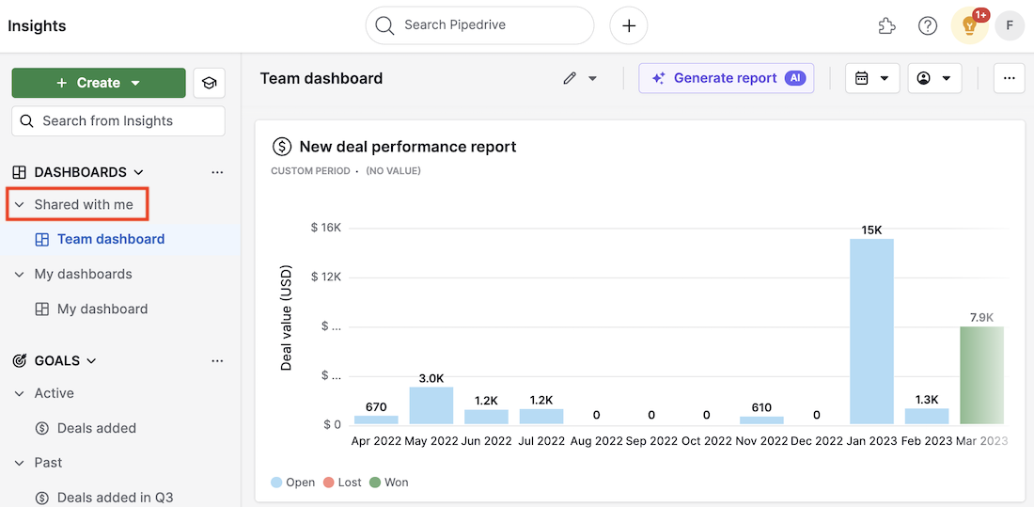
Task: Open the puzzle-piece marketplace icon
Action: tap(887, 25)
